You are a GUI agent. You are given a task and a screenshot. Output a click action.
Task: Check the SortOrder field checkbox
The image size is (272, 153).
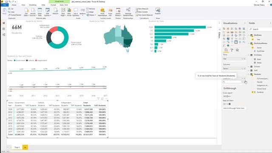click(252, 51)
